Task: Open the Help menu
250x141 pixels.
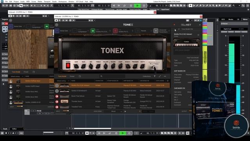Action: pyautogui.click(x=91, y=2)
